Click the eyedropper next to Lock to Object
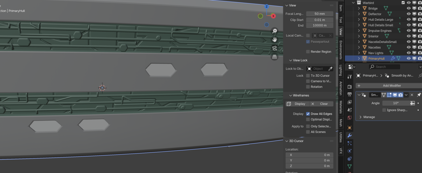Image resolution: width=422 pixels, height=173 pixels. coord(330,69)
